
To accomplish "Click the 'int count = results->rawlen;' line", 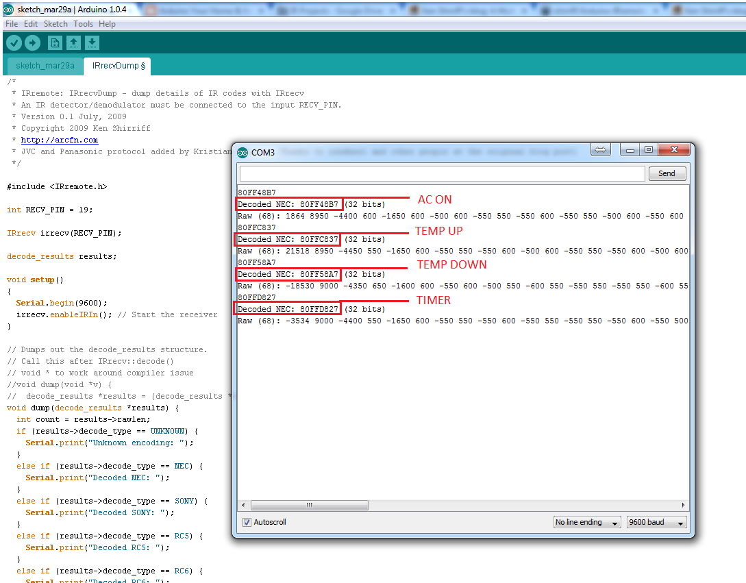I will (x=84, y=419).
